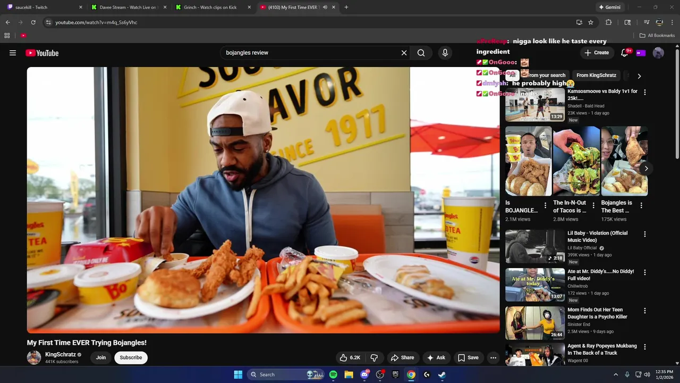This screenshot has height=383, width=680.
Task: Open the Chrome extensions puzzle icon
Action: click(609, 22)
